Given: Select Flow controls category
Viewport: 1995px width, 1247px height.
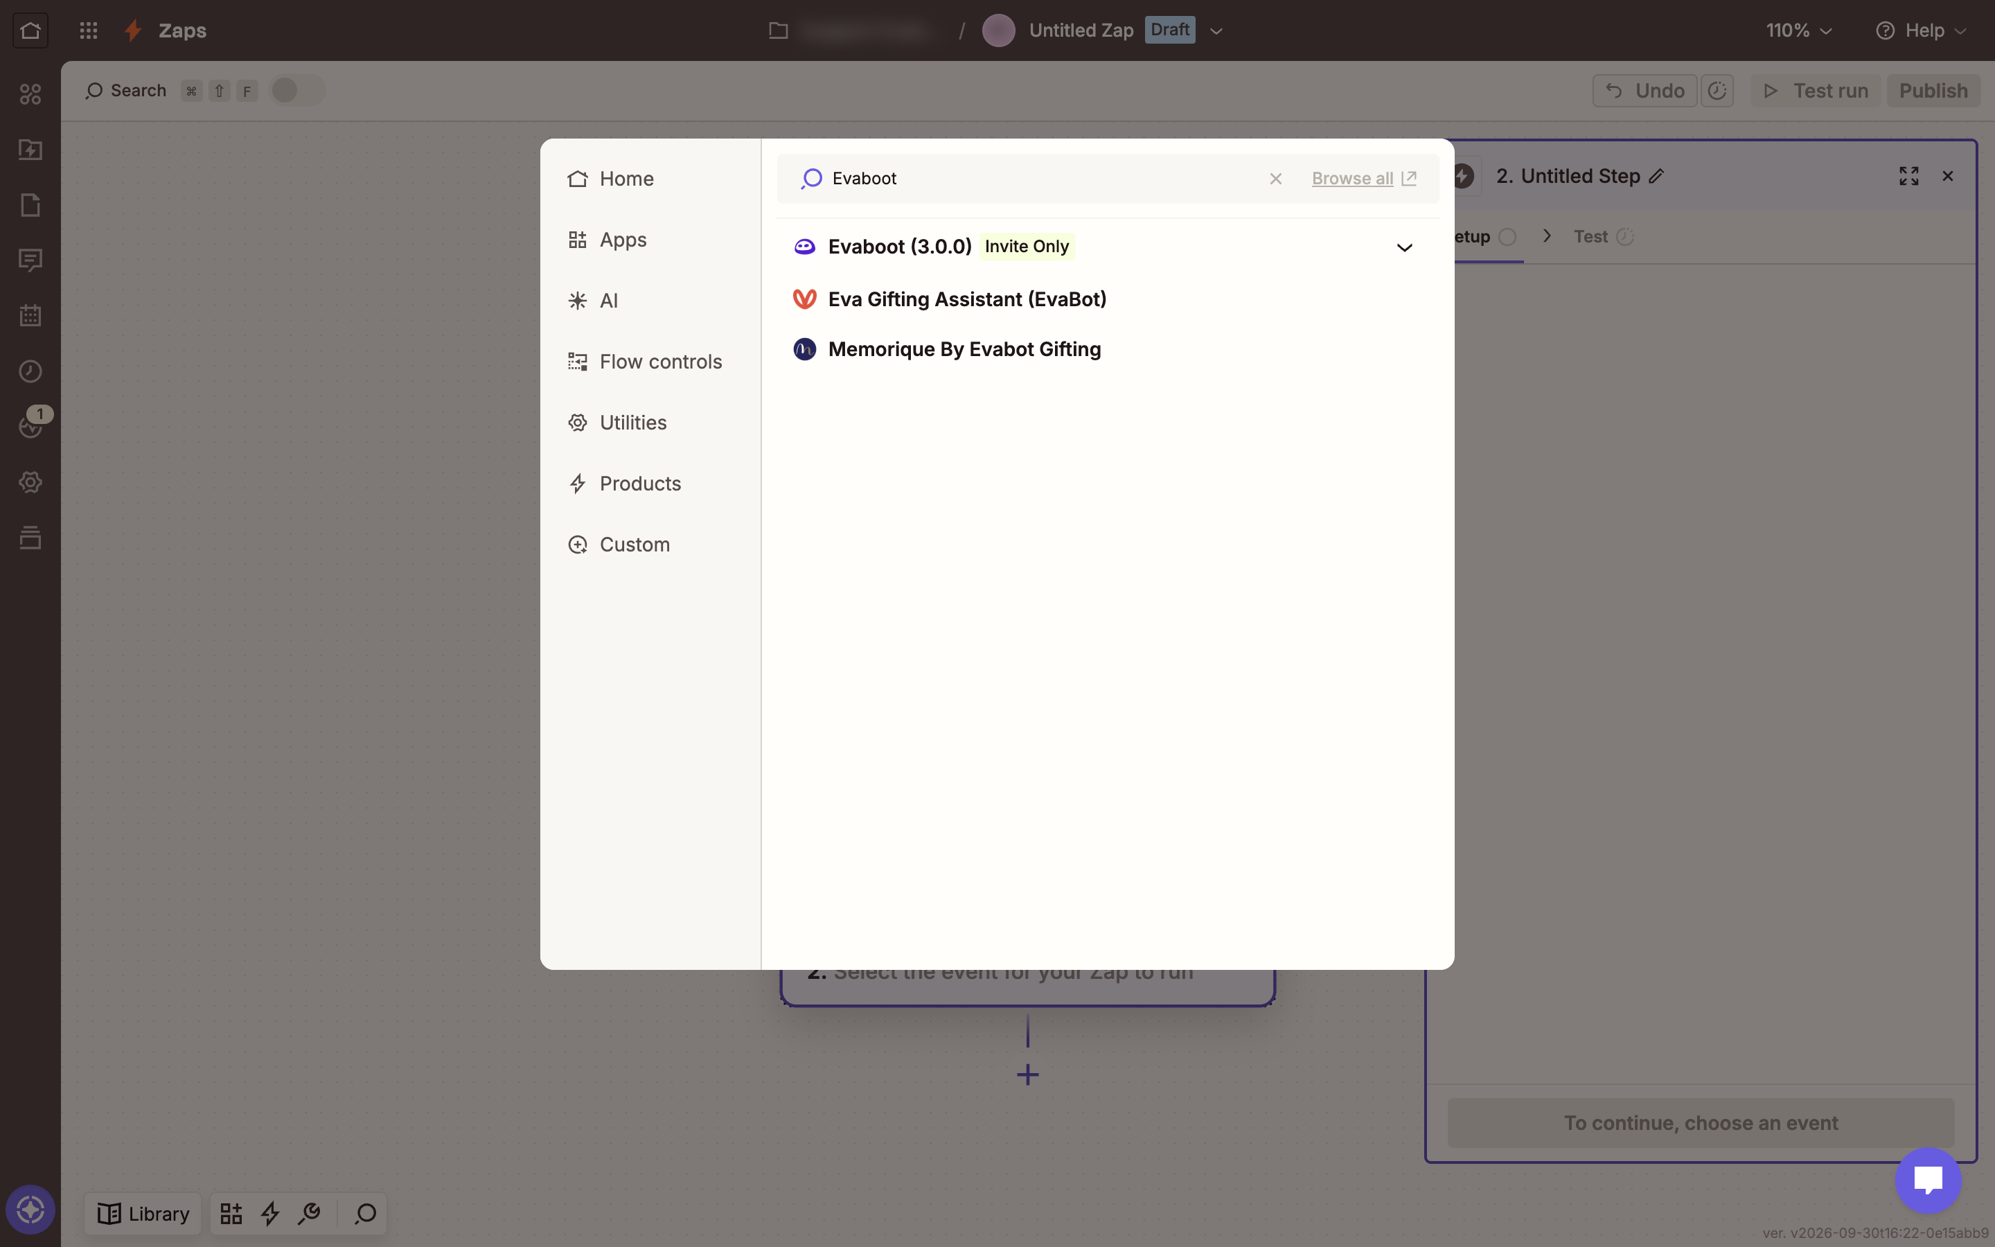Looking at the screenshot, I should [645, 362].
